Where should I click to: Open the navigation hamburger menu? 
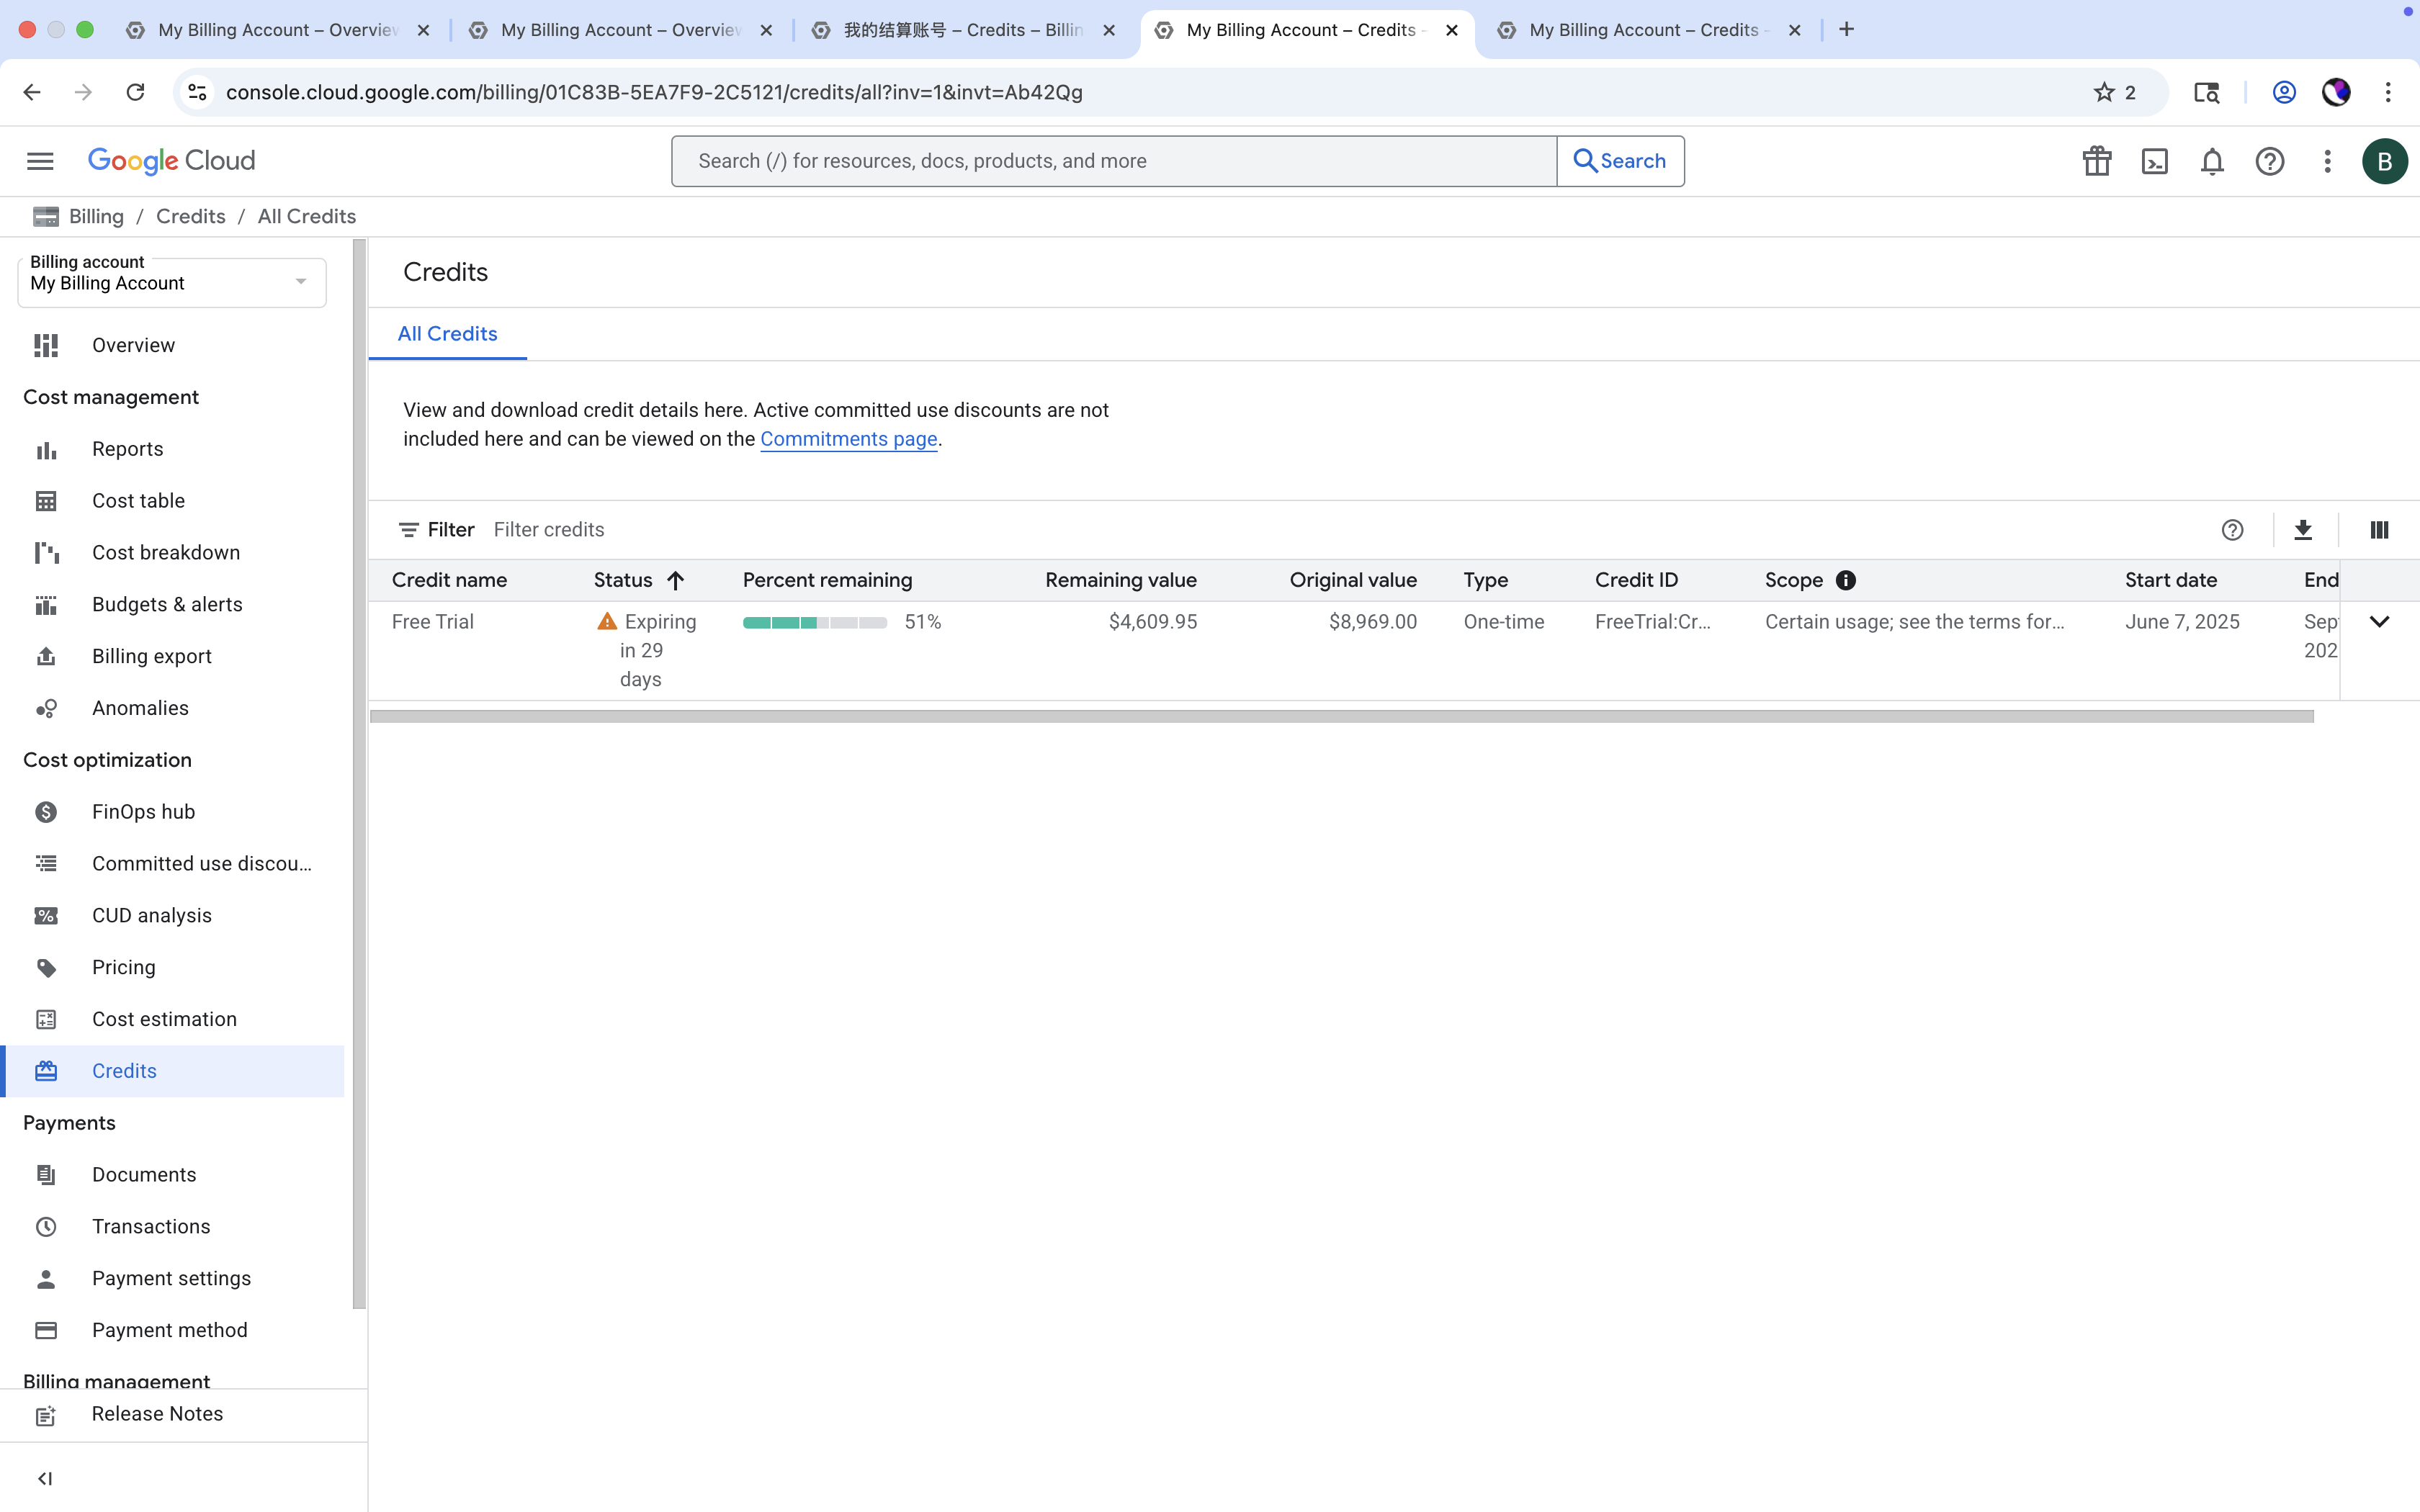(40, 160)
